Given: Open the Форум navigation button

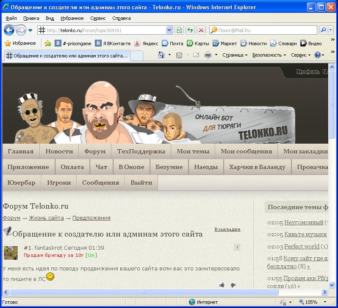Looking at the screenshot, I should (x=95, y=151).
